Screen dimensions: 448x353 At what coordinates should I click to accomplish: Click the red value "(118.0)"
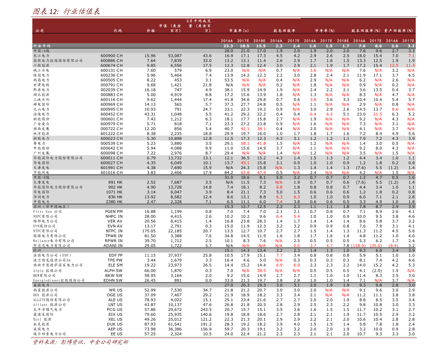(358, 245)
